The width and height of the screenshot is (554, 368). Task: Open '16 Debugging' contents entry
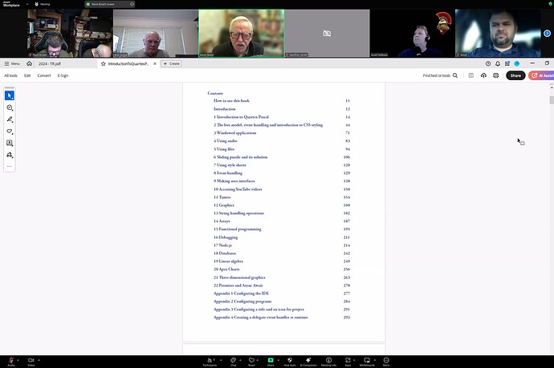click(x=226, y=237)
